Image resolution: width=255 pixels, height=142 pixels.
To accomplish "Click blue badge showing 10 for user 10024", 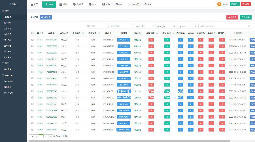I will click(191, 98).
